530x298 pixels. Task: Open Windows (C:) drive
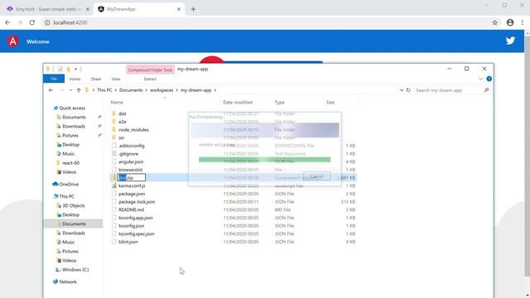(x=75, y=270)
